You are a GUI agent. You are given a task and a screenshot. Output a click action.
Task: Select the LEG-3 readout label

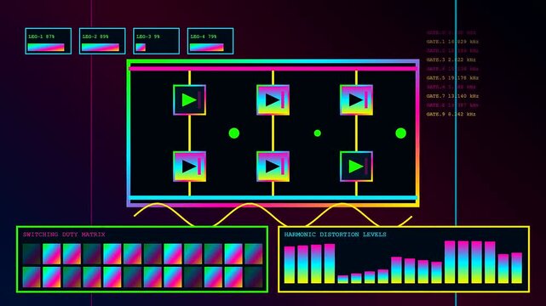pos(148,37)
